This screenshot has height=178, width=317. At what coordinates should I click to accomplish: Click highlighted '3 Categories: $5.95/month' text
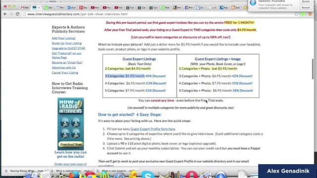[125, 76]
